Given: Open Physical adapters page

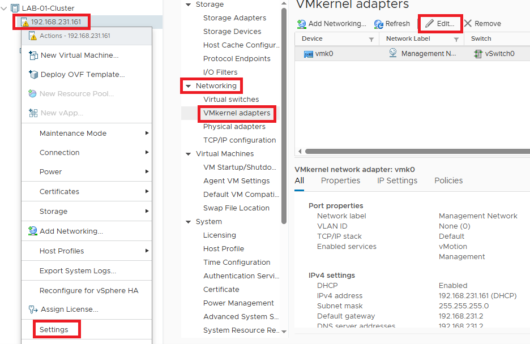Looking at the screenshot, I should [234, 127].
